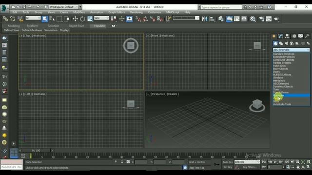Click the Simulation ribbon button

click(x=51, y=30)
